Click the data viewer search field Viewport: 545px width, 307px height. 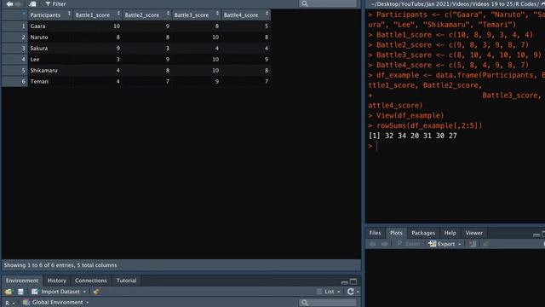click(x=328, y=3)
